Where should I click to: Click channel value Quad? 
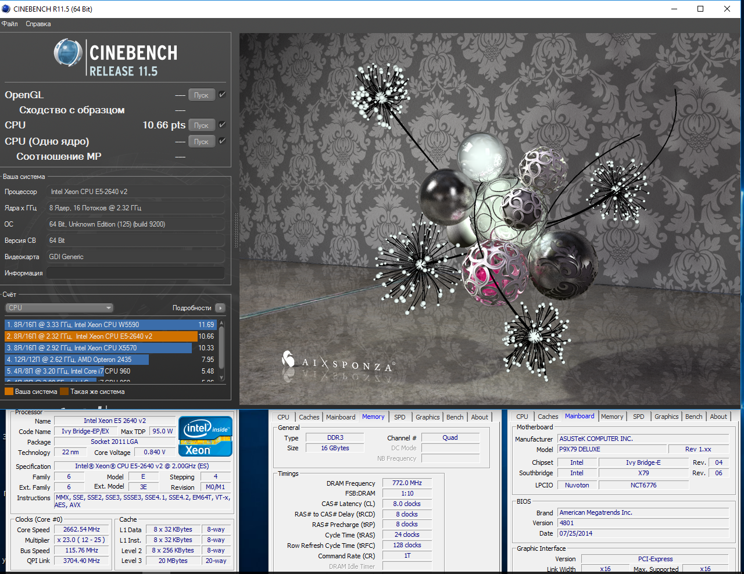pyautogui.click(x=450, y=438)
